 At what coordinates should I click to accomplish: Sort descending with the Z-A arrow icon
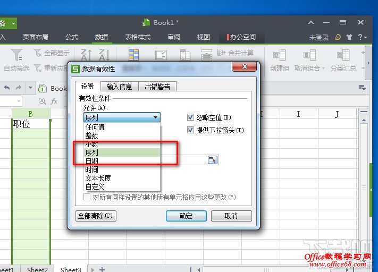click(104, 55)
